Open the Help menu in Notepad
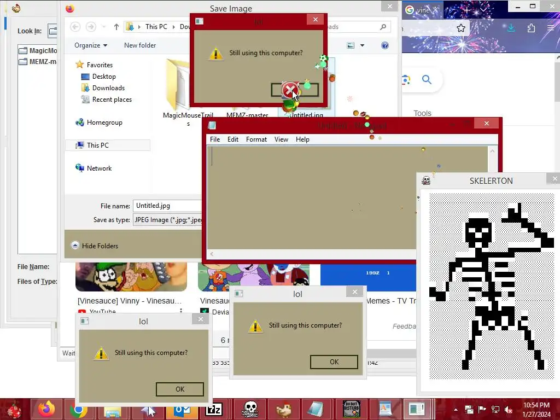 coord(302,139)
